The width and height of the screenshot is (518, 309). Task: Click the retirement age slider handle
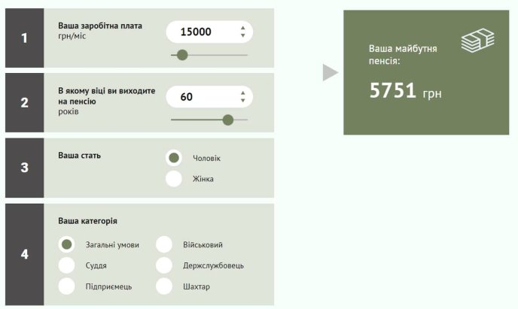click(228, 120)
